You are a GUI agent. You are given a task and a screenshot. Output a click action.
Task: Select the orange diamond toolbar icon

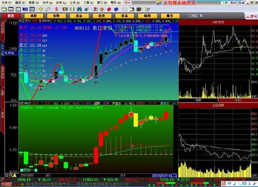[x=102, y=9]
